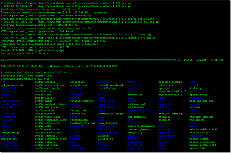Select the entities_map.txt file
This screenshot has width=231, height=153.
(82, 101)
